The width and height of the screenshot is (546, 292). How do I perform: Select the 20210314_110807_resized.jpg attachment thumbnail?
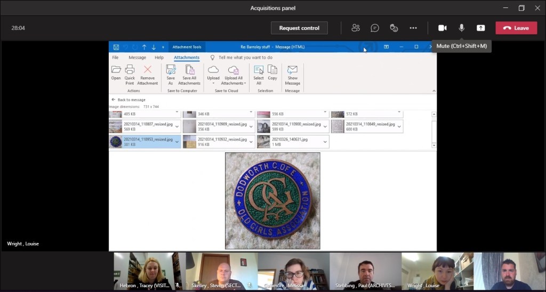(x=116, y=126)
